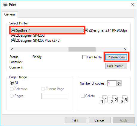Click the 1-1 collate pages illustration

tap(103, 99)
